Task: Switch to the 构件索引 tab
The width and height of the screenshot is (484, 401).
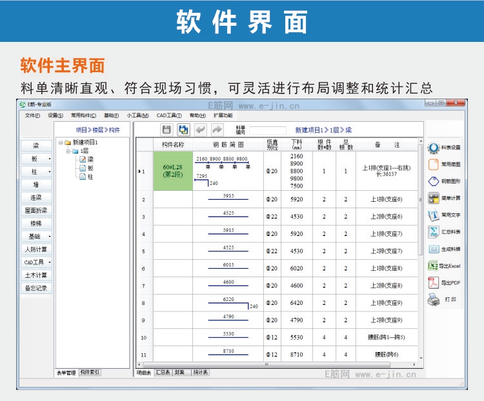Action: [x=90, y=373]
